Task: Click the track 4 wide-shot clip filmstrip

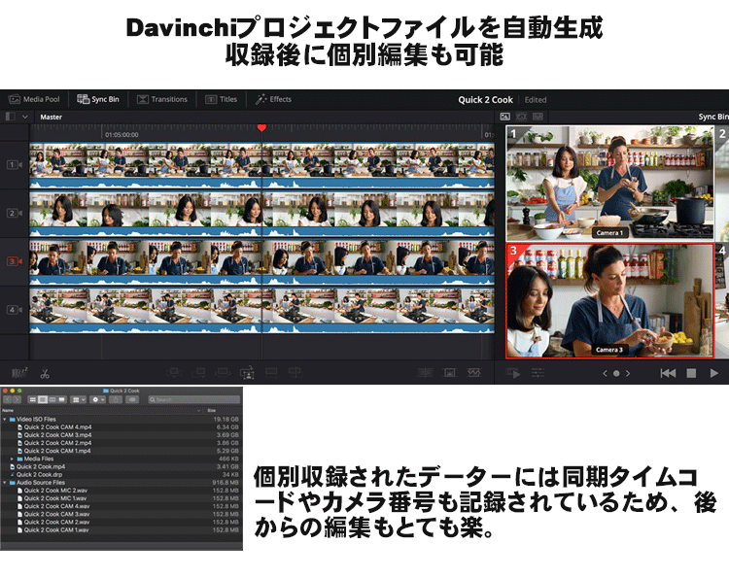Action: click(261, 306)
